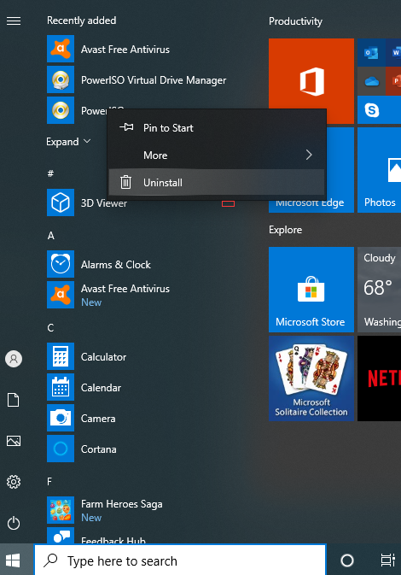Screen dimensions: 401x575
Task: Open the Office tile
Action: coord(311,81)
